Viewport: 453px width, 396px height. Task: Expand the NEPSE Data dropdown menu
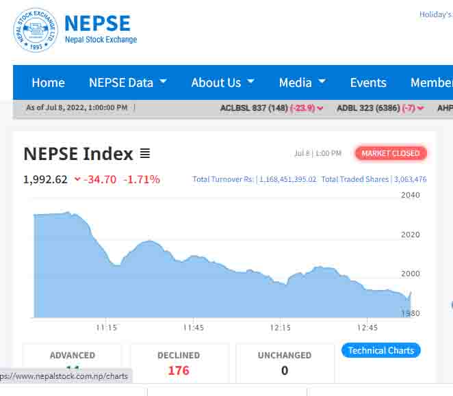[128, 83]
